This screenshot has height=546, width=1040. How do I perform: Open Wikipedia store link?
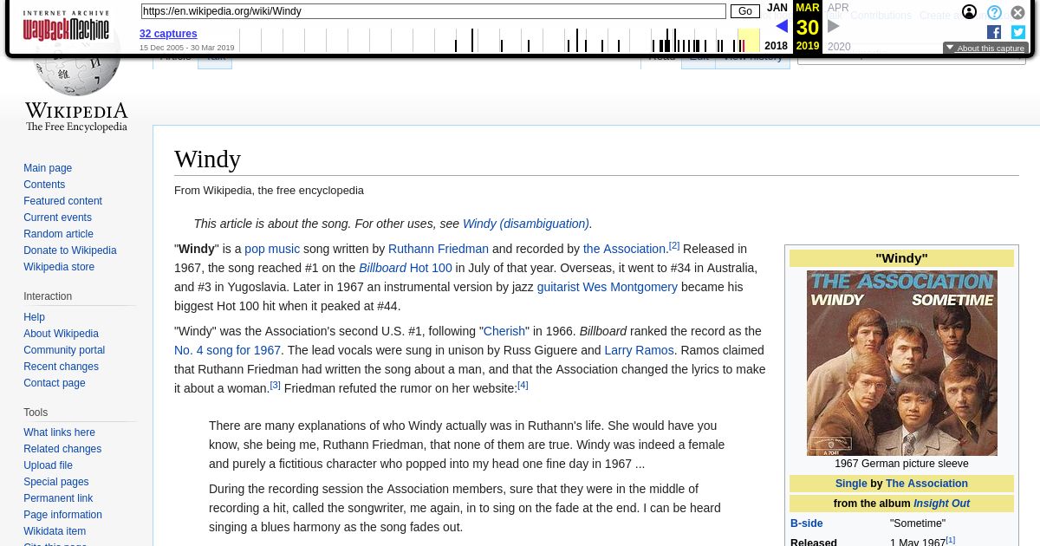click(59, 267)
